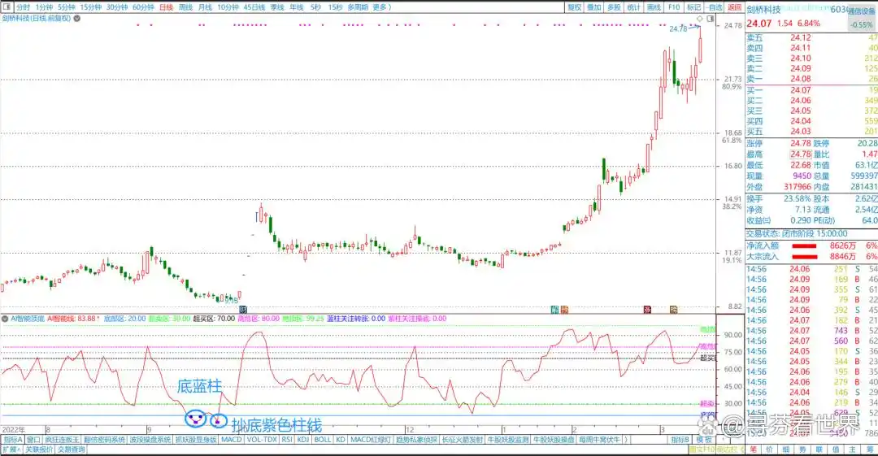Activate the 画线 drawing tool
This screenshot has width=878, height=456.
pyautogui.click(x=654, y=7)
